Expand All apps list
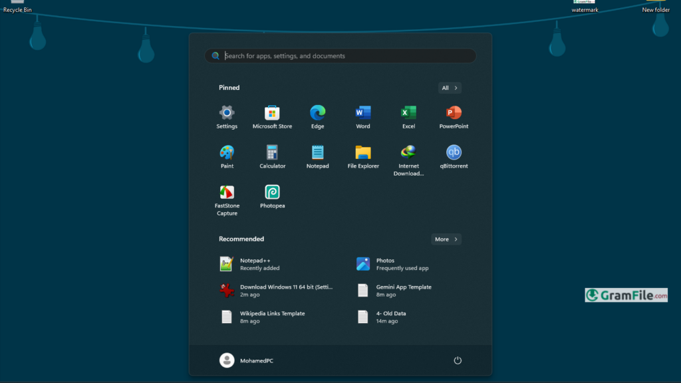681x383 pixels. (x=450, y=88)
